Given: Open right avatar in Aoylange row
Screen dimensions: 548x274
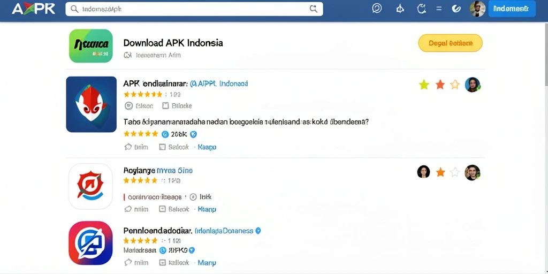Looking at the screenshot, I should 473,172.
